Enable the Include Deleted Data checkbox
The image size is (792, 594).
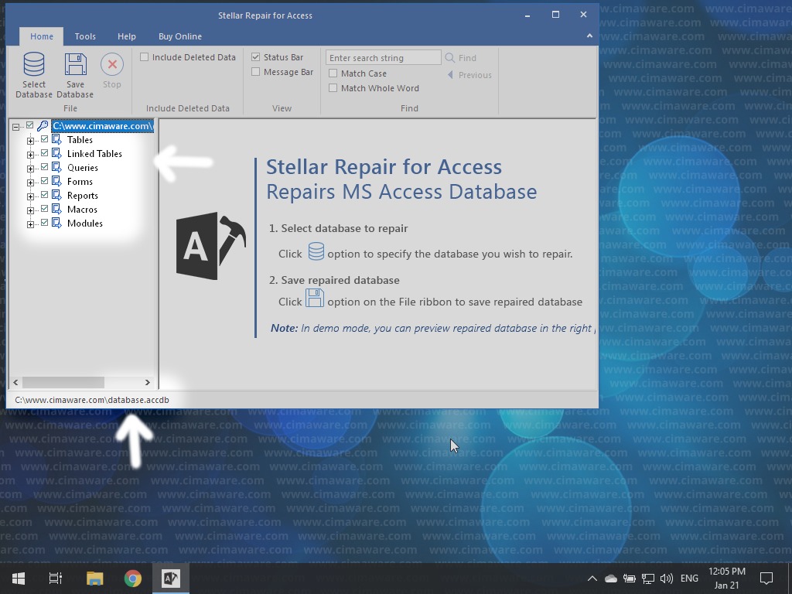click(145, 57)
